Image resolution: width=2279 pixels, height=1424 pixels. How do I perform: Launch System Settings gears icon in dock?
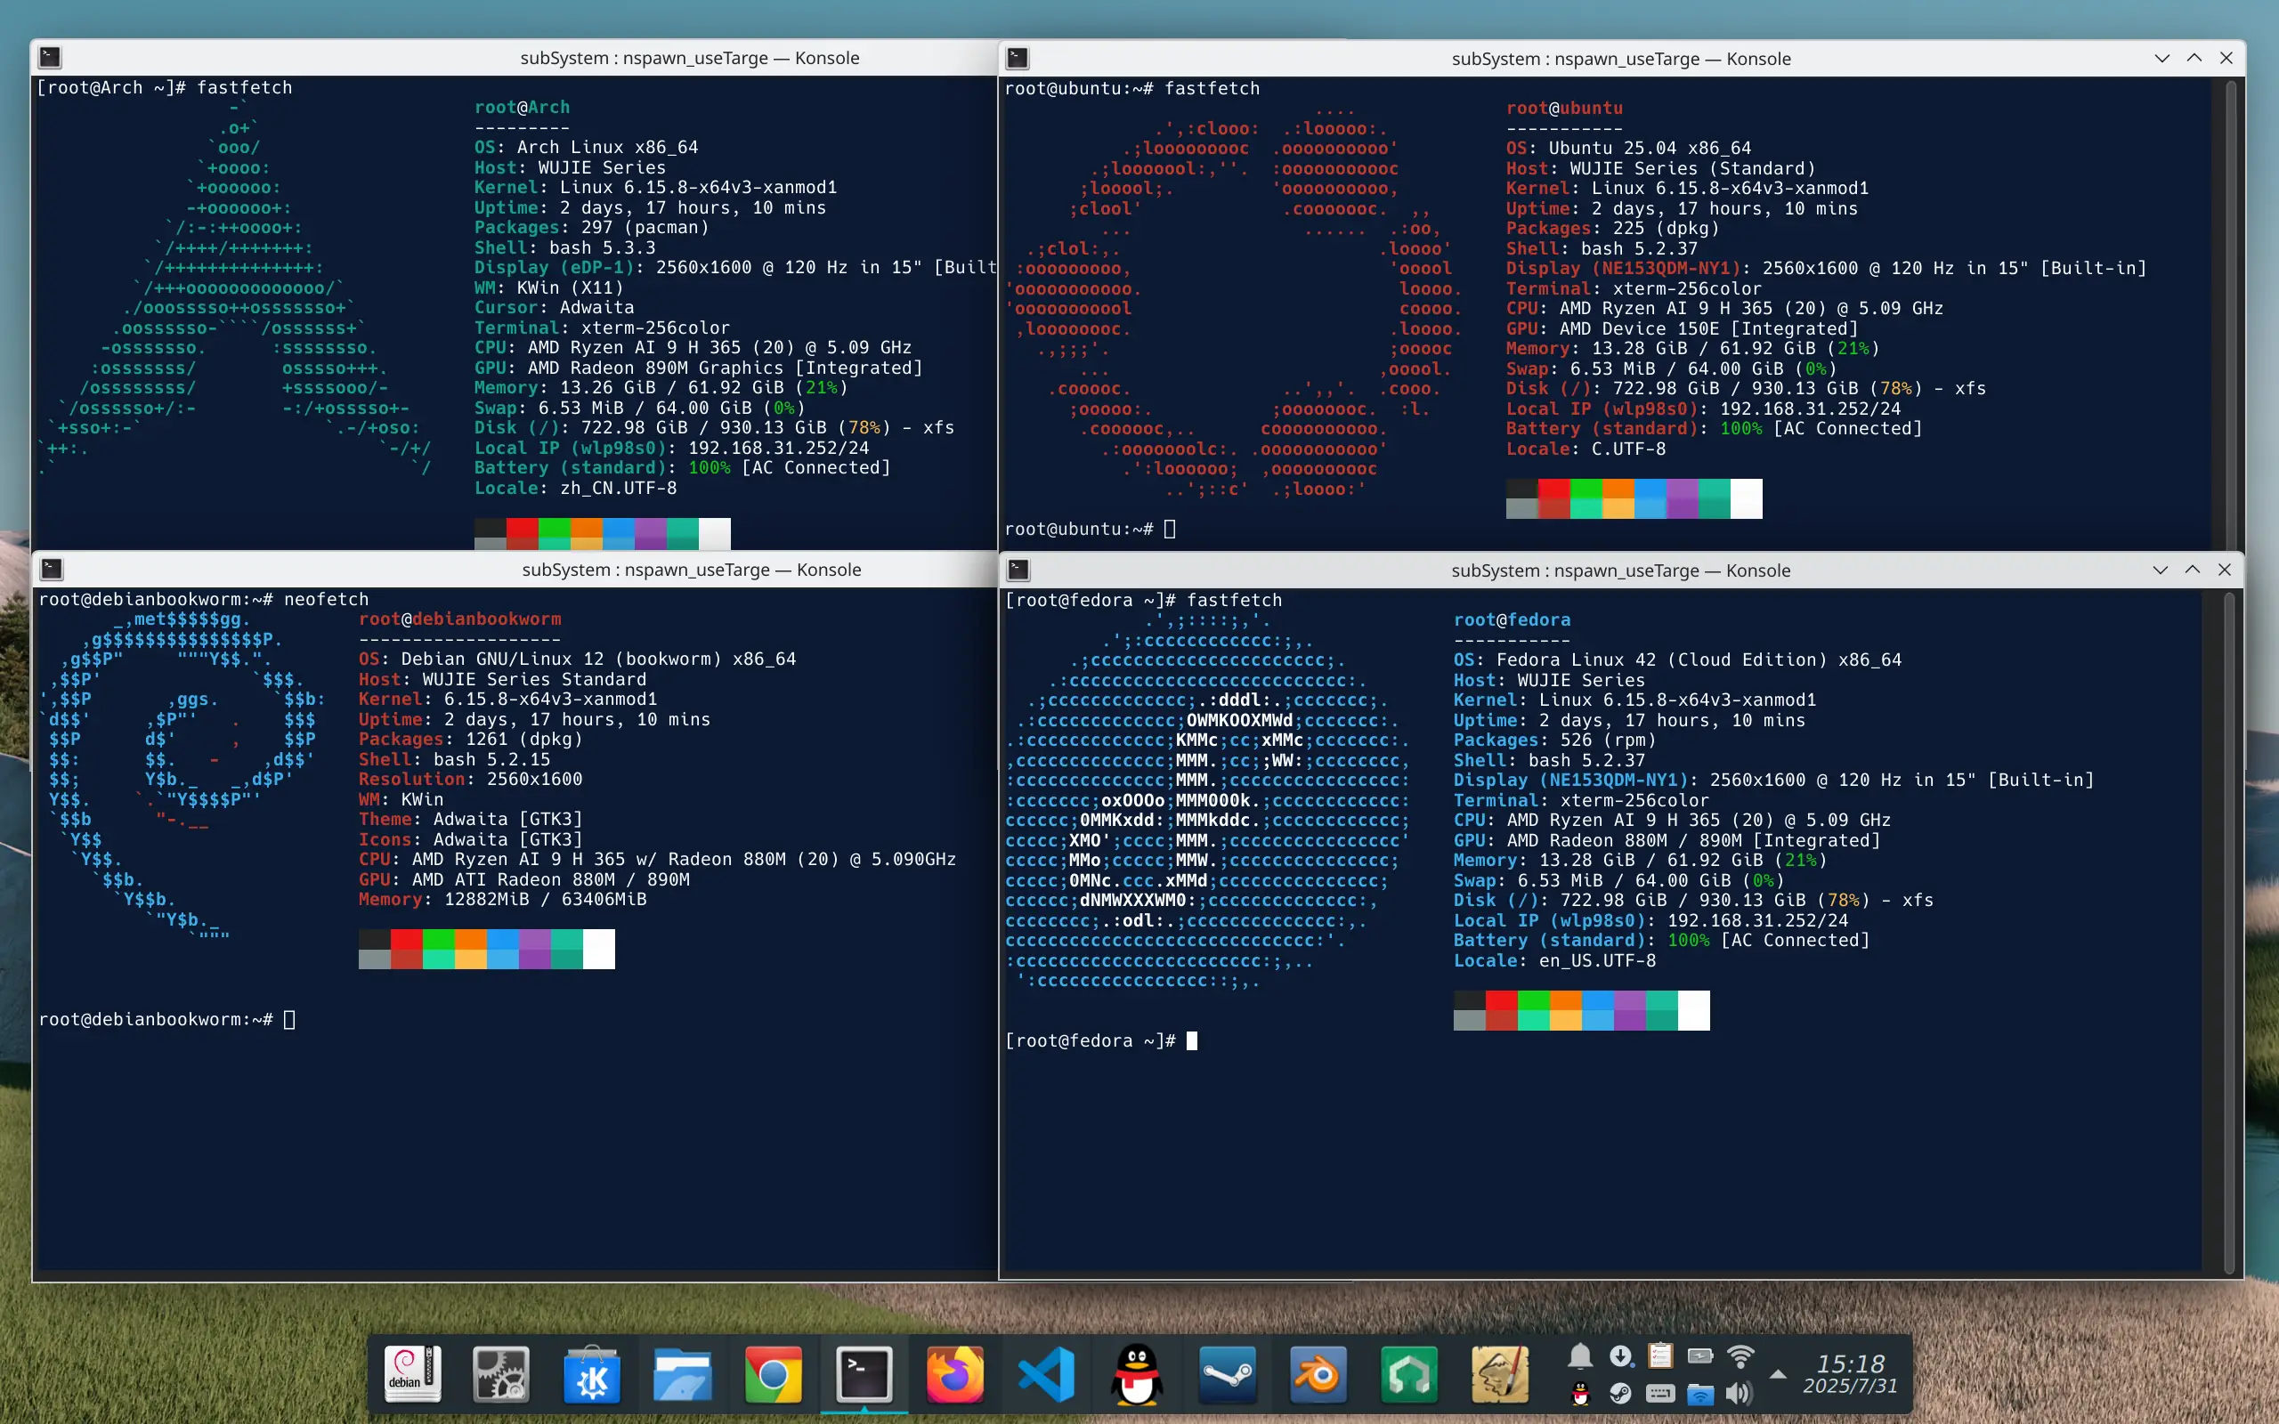501,1374
